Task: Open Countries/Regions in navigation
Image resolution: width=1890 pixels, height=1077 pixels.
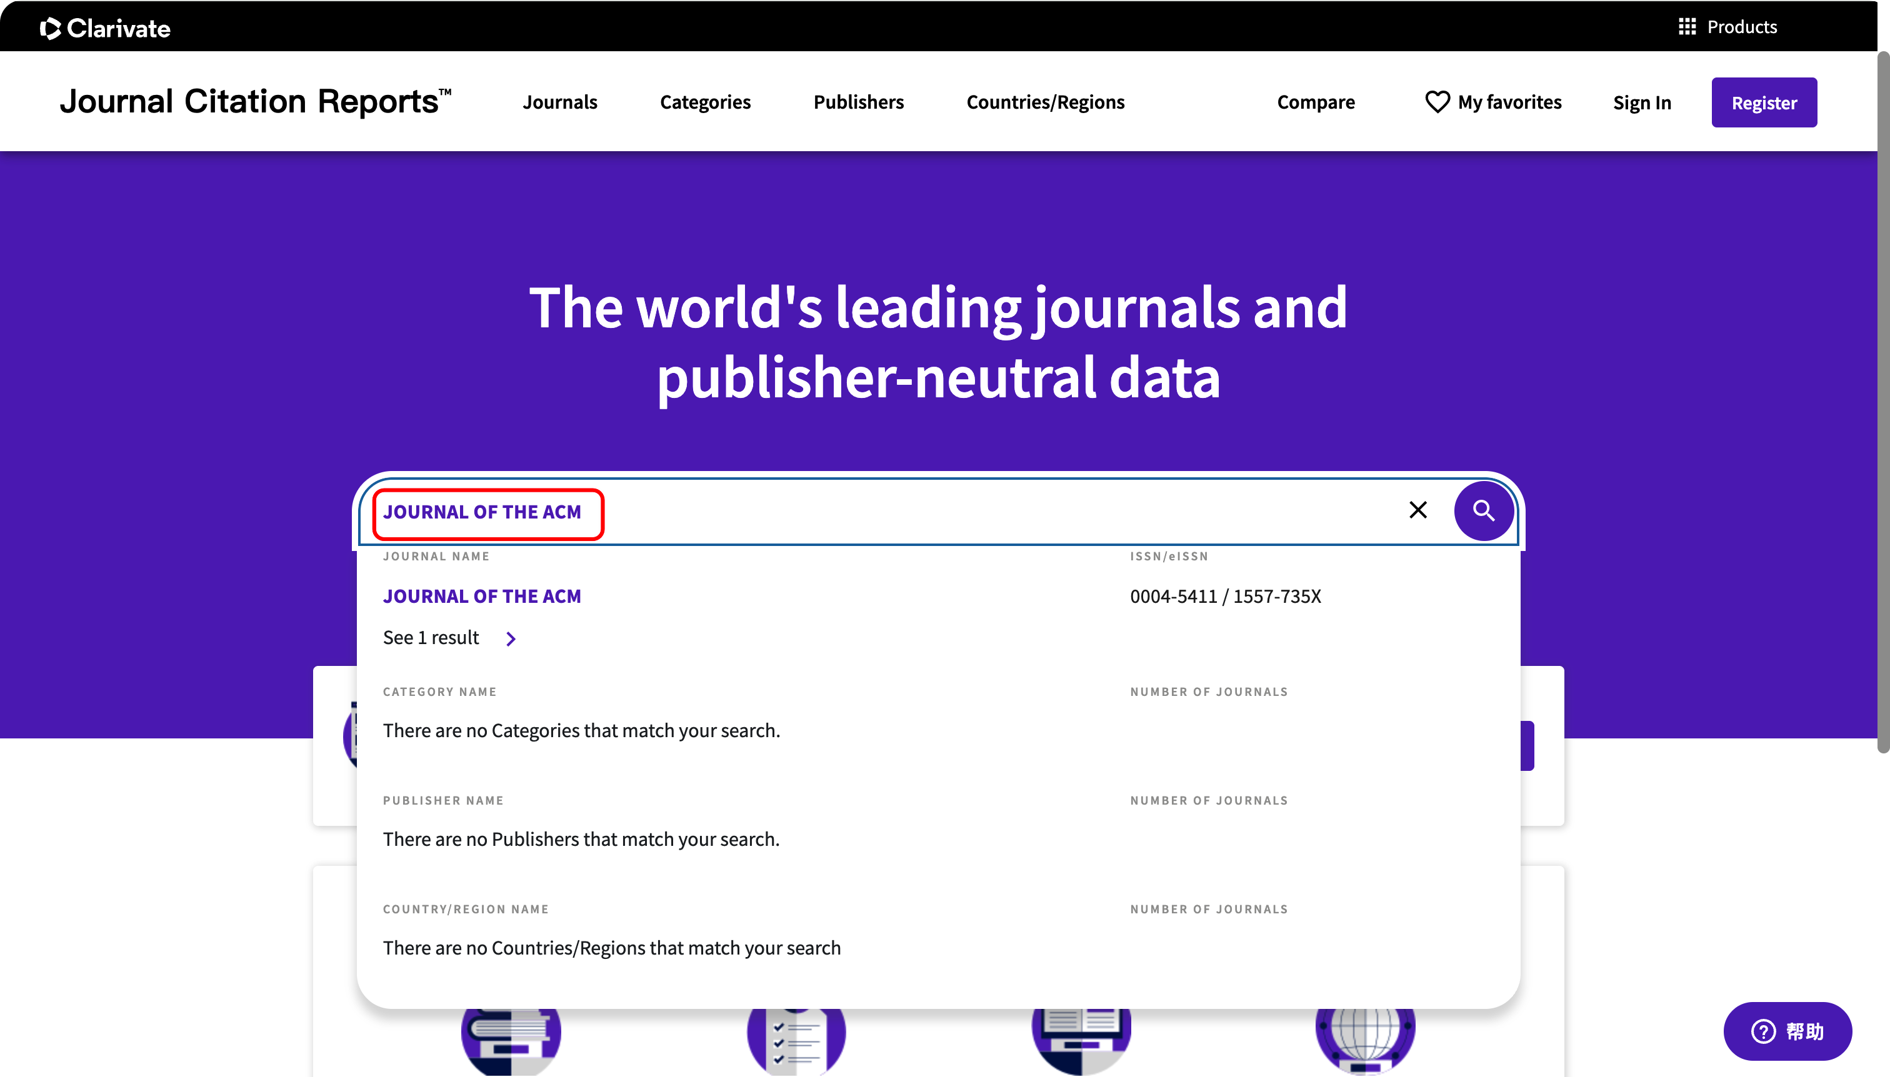Action: coord(1045,102)
